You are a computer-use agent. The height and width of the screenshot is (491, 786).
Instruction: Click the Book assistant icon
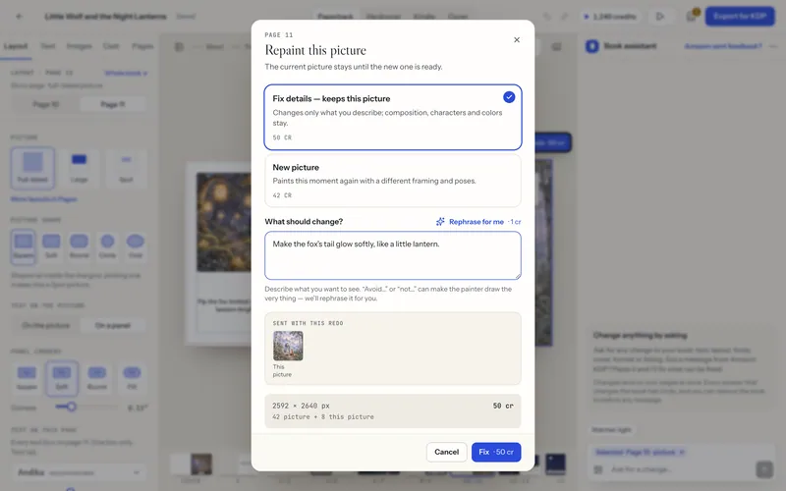click(592, 46)
